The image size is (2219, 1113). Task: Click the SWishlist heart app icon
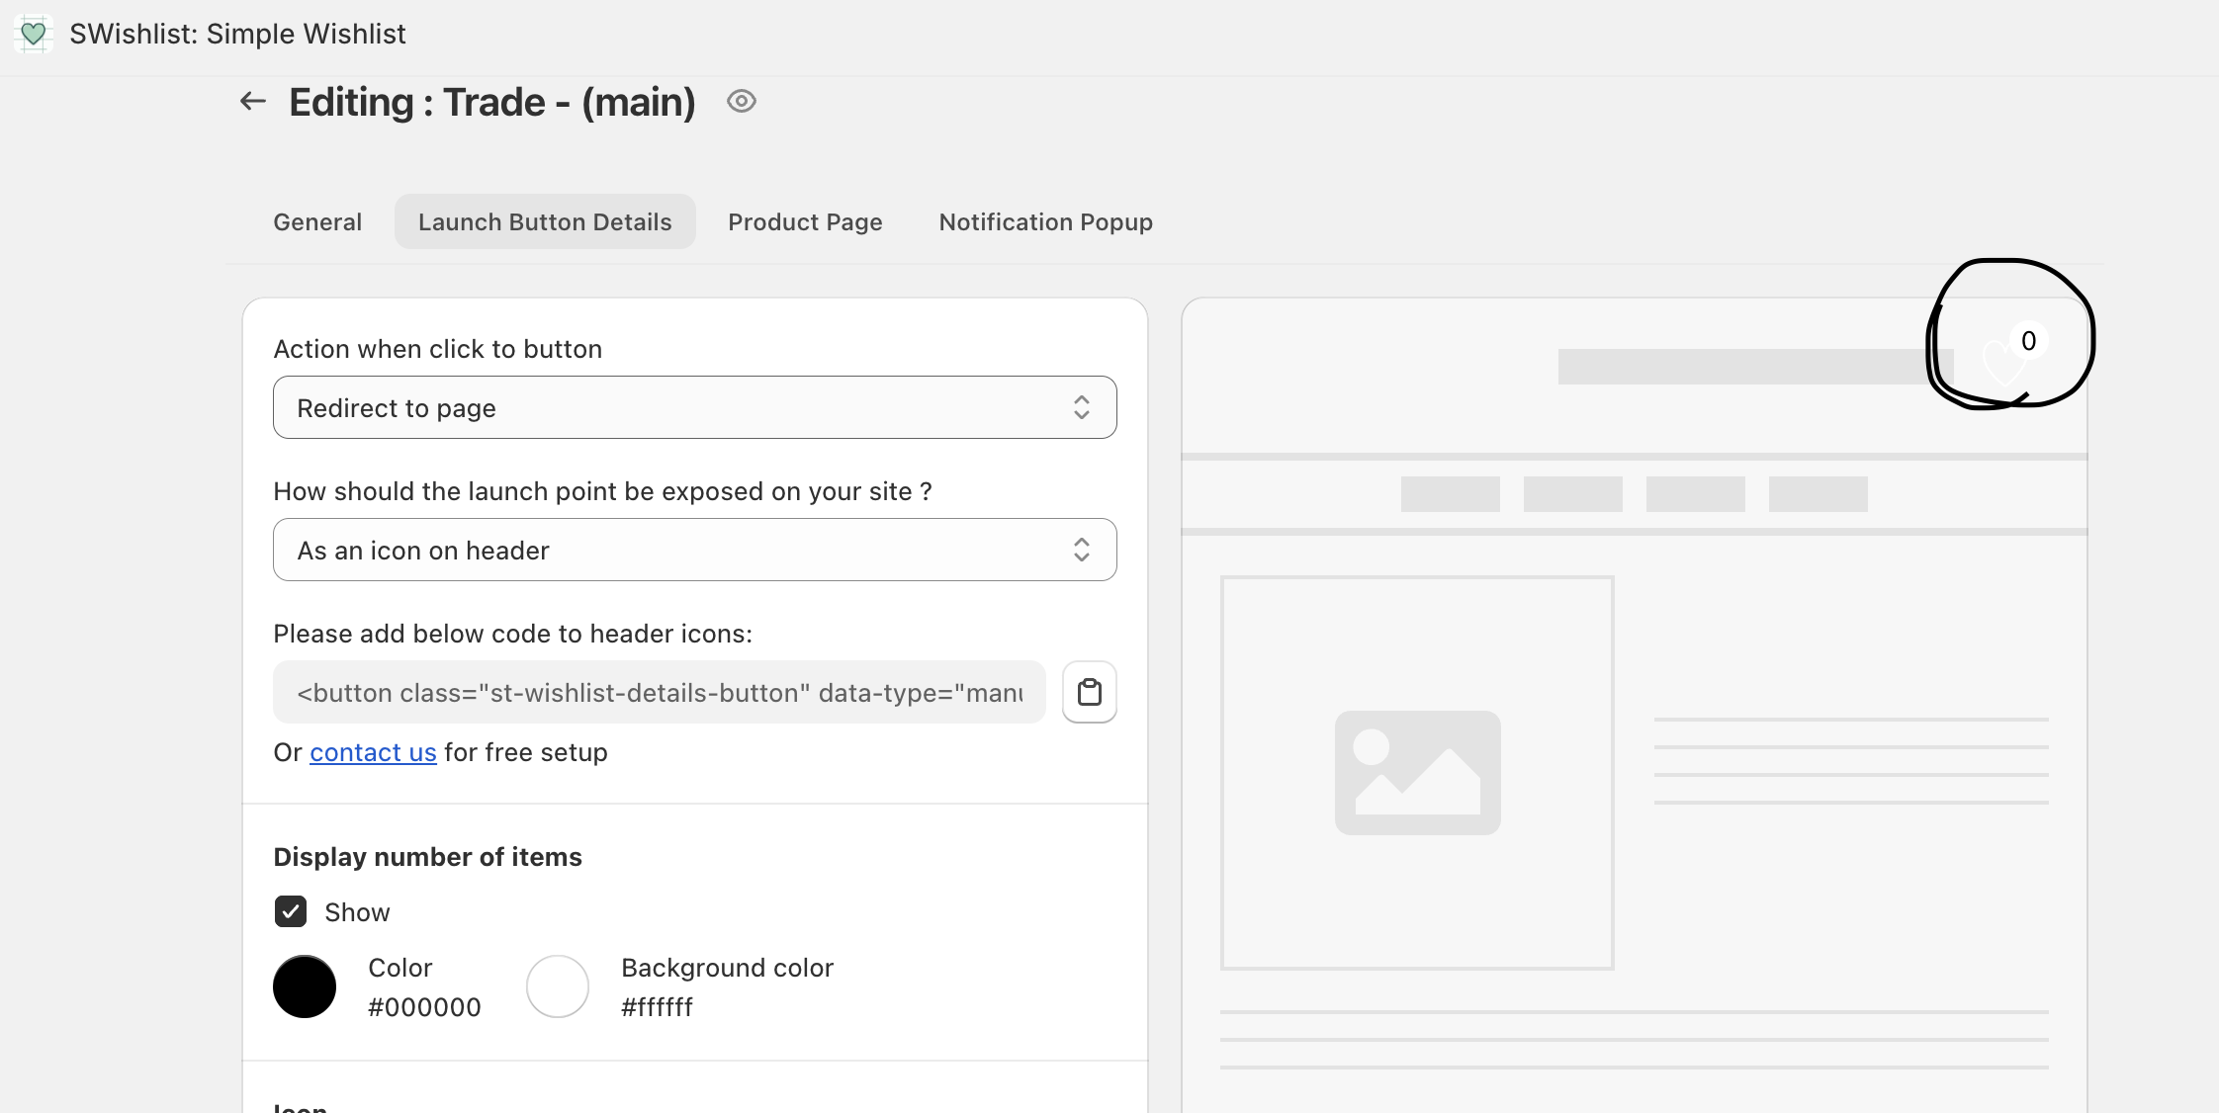tap(33, 34)
